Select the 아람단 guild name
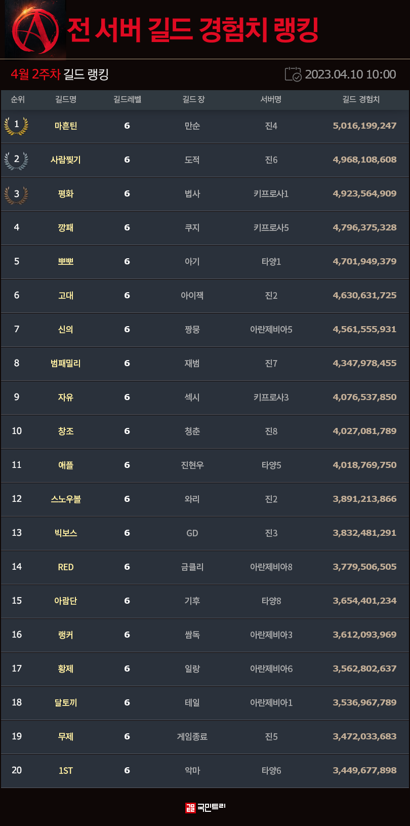 (x=66, y=601)
